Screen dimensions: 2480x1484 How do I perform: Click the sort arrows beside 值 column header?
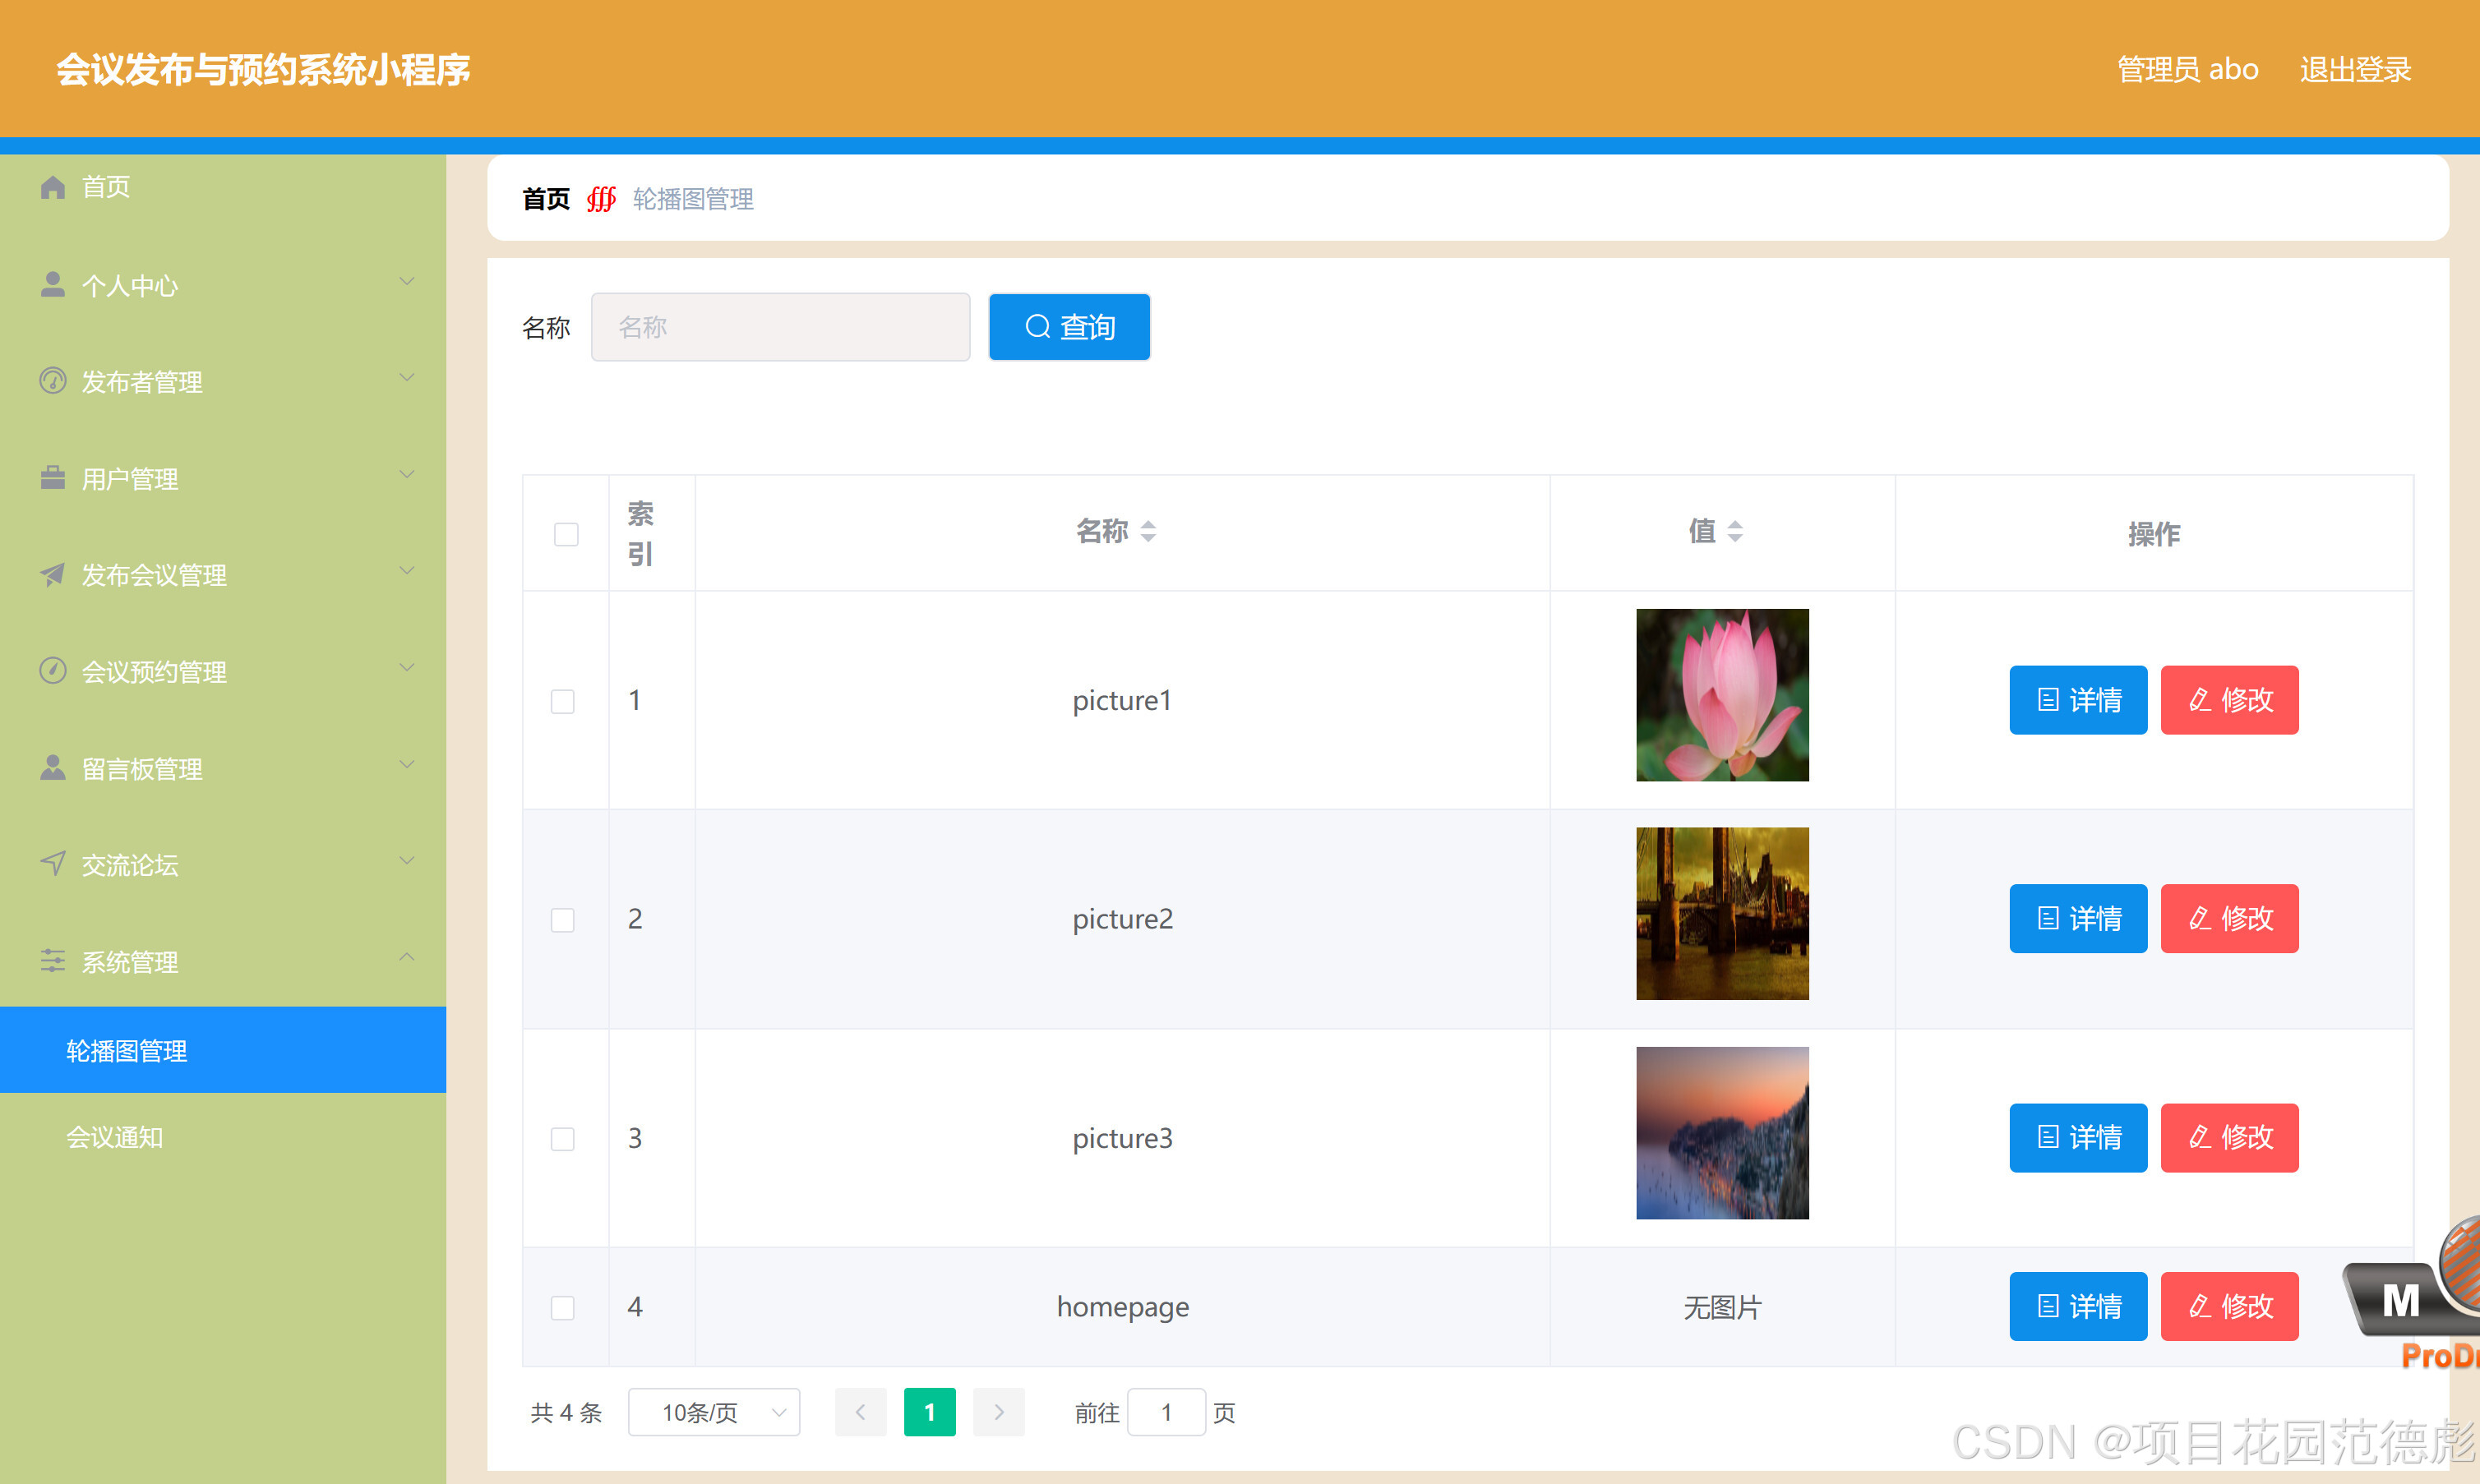point(1734,532)
